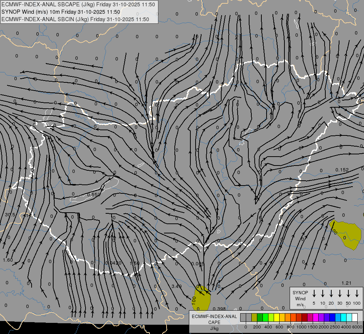The width and height of the screenshot is (364, 334).
Task: Click the SBCIN title line
Action: [x=75, y=19]
